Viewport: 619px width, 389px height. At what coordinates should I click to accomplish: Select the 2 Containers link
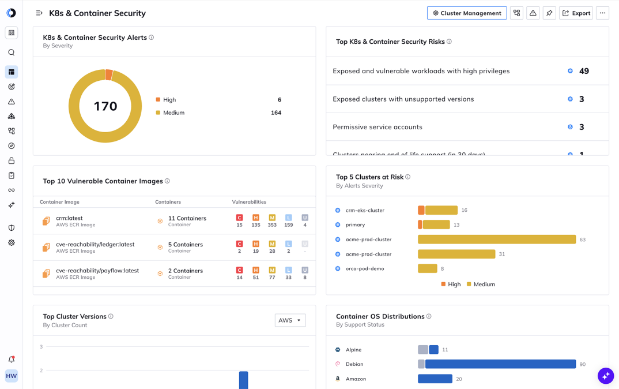pyautogui.click(x=186, y=271)
